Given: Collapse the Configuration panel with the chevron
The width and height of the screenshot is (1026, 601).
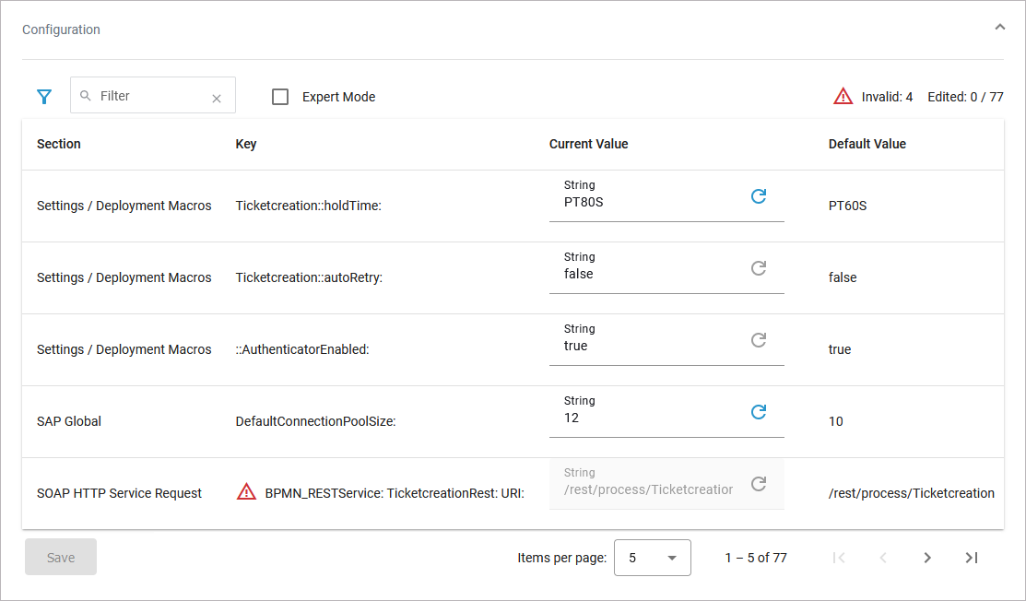Looking at the screenshot, I should point(1000,28).
